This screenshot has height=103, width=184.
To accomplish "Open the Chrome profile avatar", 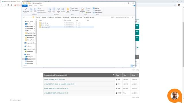I will 179,5.
